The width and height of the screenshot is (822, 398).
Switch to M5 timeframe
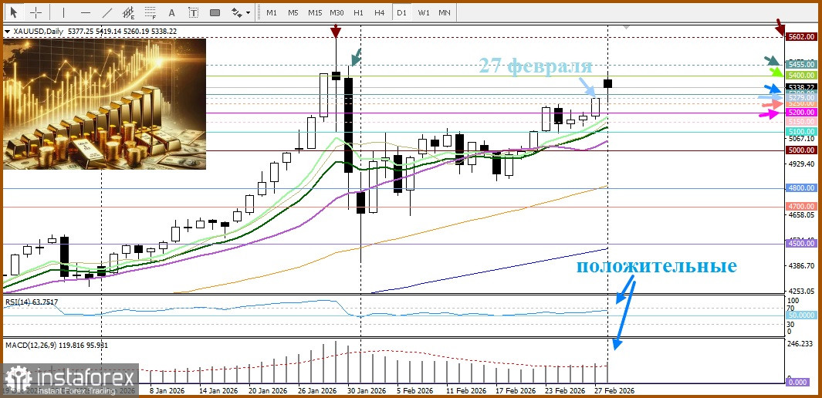click(x=293, y=12)
